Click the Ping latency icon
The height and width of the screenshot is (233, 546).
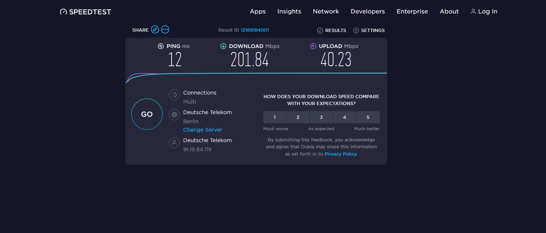[x=161, y=46]
